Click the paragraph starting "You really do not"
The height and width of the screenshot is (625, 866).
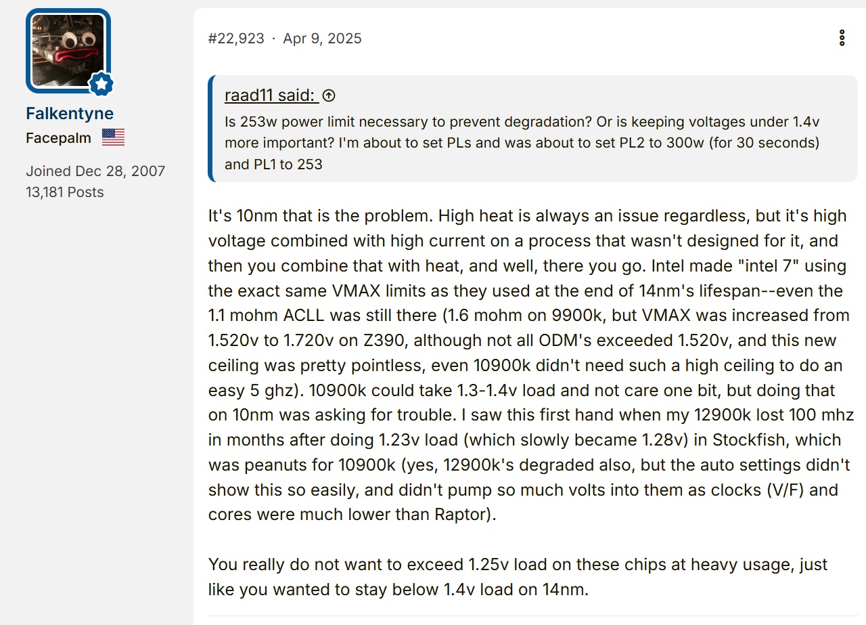tap(518, 577)
